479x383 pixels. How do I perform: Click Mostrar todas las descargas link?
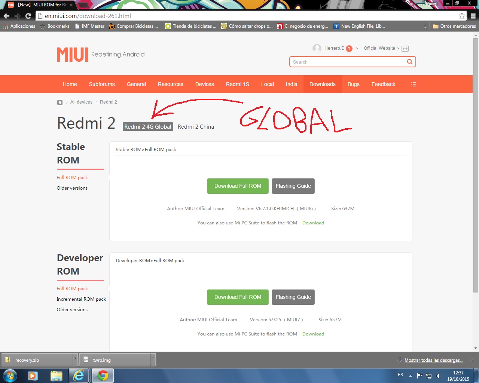(x=433, y=360)
